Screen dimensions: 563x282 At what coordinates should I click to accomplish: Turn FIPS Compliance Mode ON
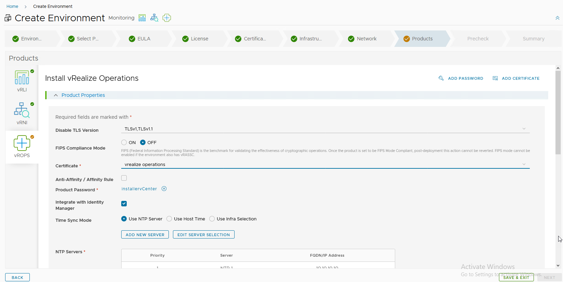pyautogui.click(x=124, y=143)
